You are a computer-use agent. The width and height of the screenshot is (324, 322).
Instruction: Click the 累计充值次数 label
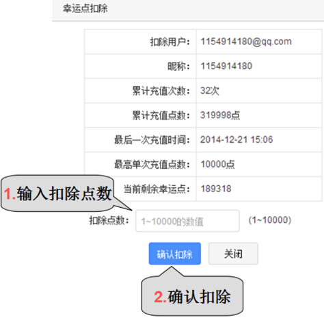click(x=161, y=91)
